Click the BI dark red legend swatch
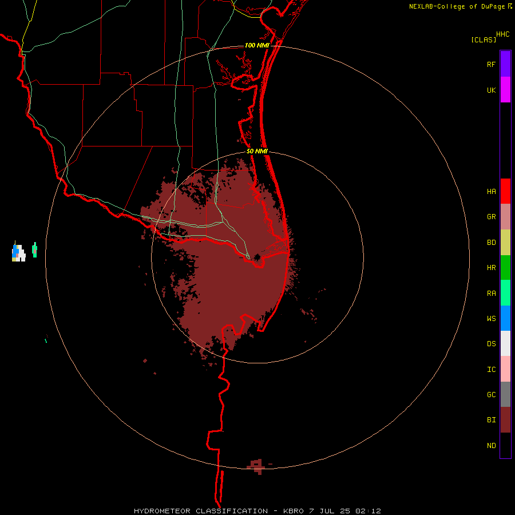This screenshot has height=515, width=515. [505, 420]
